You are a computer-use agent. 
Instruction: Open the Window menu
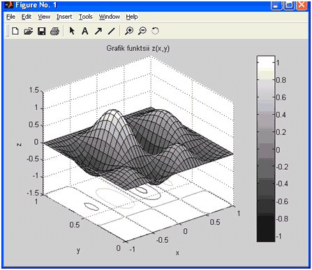[x=110, y=17]
